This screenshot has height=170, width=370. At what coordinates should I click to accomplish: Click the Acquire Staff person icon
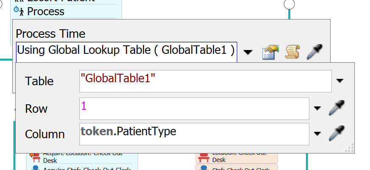[36, 167]
